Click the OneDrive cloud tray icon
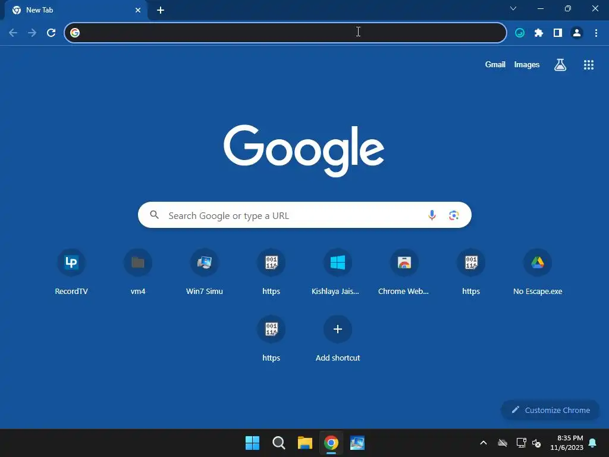 tap(502, 443)
